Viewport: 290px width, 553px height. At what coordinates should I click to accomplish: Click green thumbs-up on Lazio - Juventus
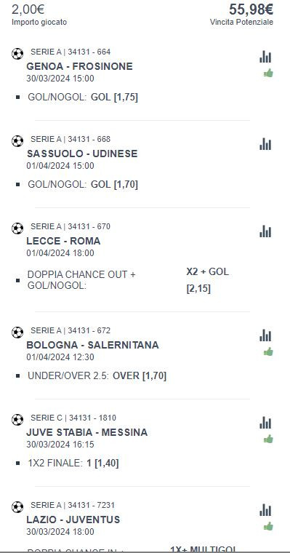[x=268, y=527]
